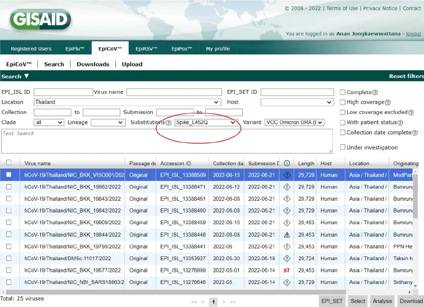Open the Substitutions help icon
The height and width of the screenshot is (307, 424).
(x=169, y=123)
